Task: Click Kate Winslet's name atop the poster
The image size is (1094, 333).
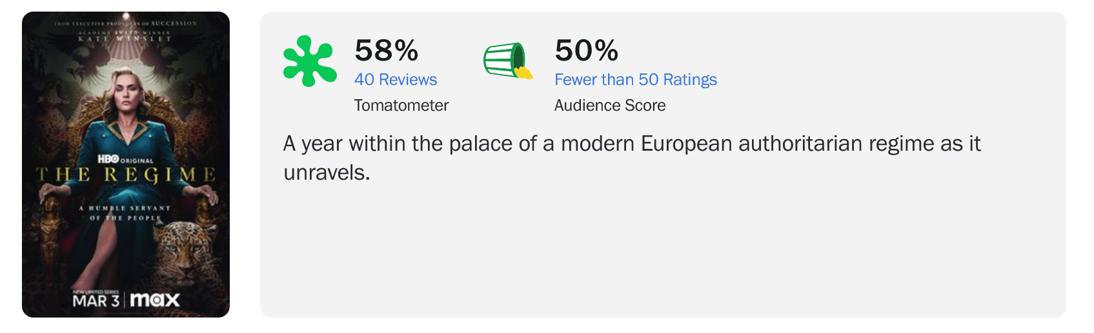Action: click(x=125, y=39)
